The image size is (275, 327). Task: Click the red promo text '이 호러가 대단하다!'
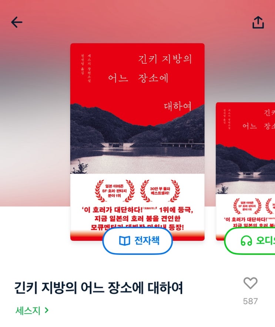tap(113, 210)
